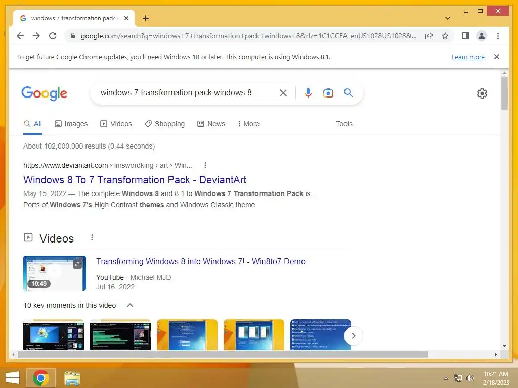The height and width of the screenshot is (388, 518).
Task: Open the Chrome profile avatar
Action: pos(482,36)
